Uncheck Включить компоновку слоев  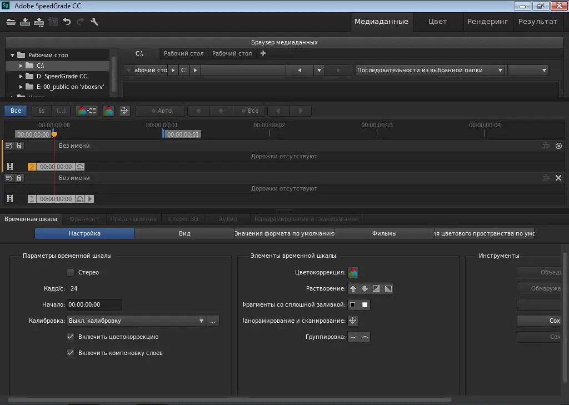[70, 352]
